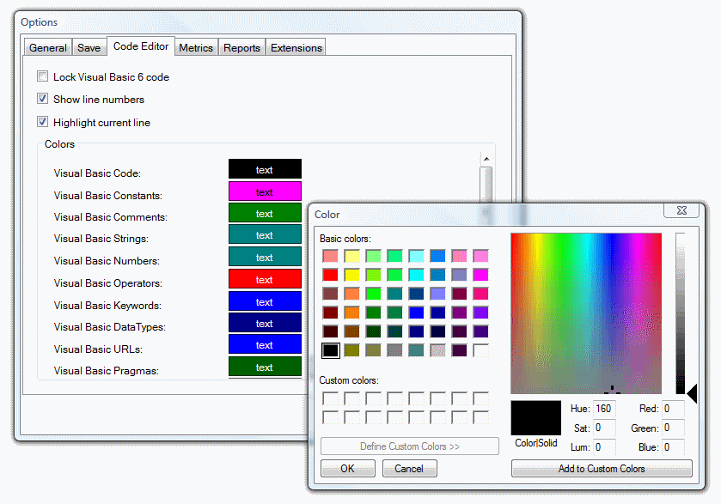Click the 'Basic colors:' label
Screen dimensions: 721x504
coord(345,239)
